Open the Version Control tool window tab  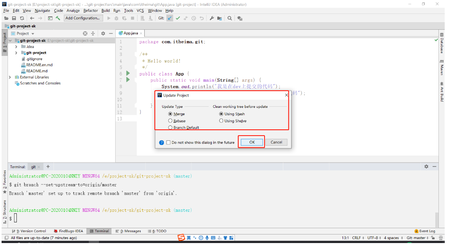coord(29,231)
